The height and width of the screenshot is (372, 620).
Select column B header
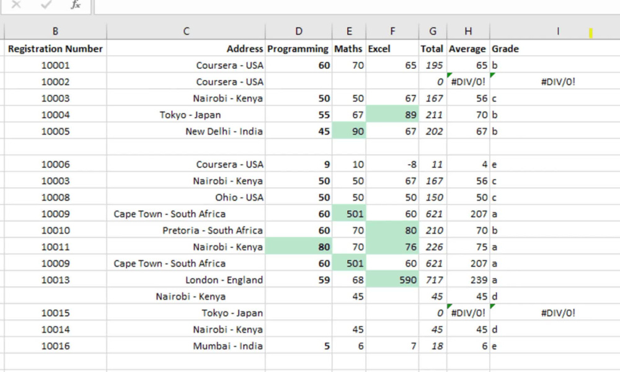click(x=55, y=31)
